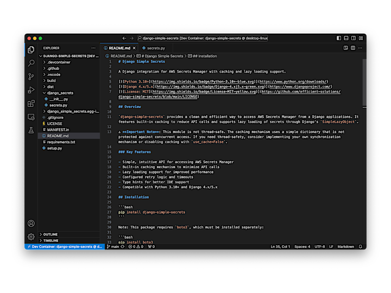Image resolution: width=391 pixels, height=293 pixels.
Task: Open the Testing flask view
Action: [x=31, y=130]
